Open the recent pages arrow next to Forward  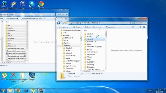(65, 23)
